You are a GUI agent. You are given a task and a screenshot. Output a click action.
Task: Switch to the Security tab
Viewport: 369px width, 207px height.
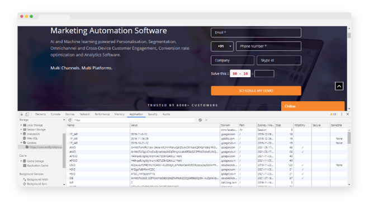pyautogui.click(x=153, y=114)
